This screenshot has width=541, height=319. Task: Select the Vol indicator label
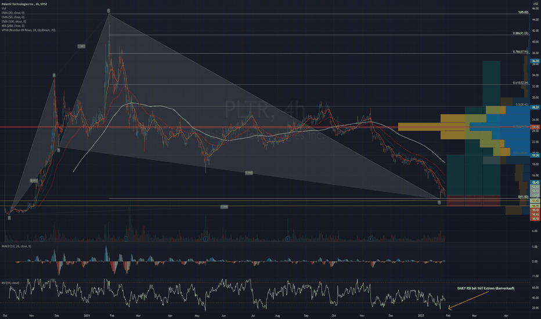point(4,8)
